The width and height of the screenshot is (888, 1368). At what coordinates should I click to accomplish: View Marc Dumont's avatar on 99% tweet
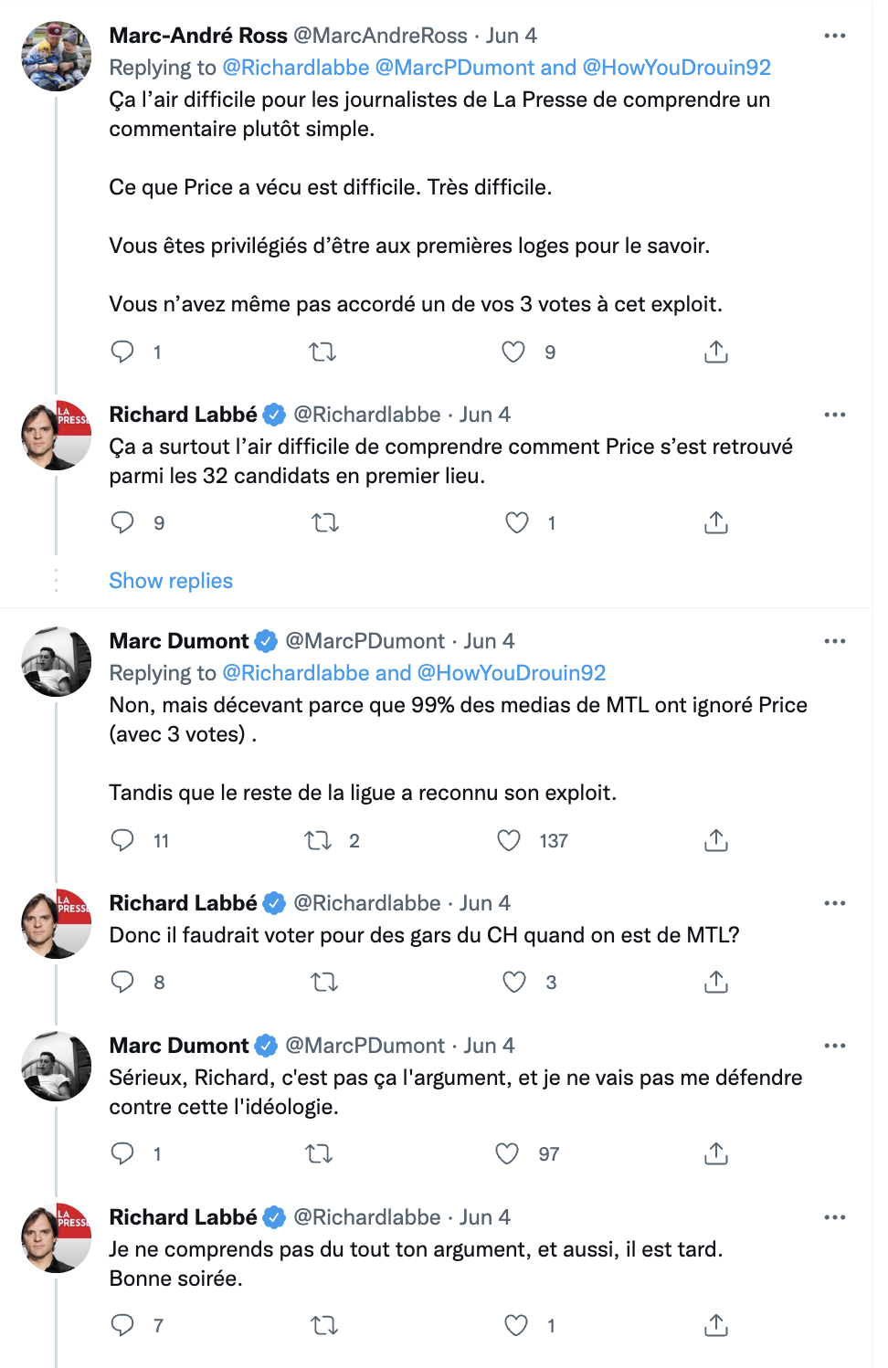[x=57, y=662]
